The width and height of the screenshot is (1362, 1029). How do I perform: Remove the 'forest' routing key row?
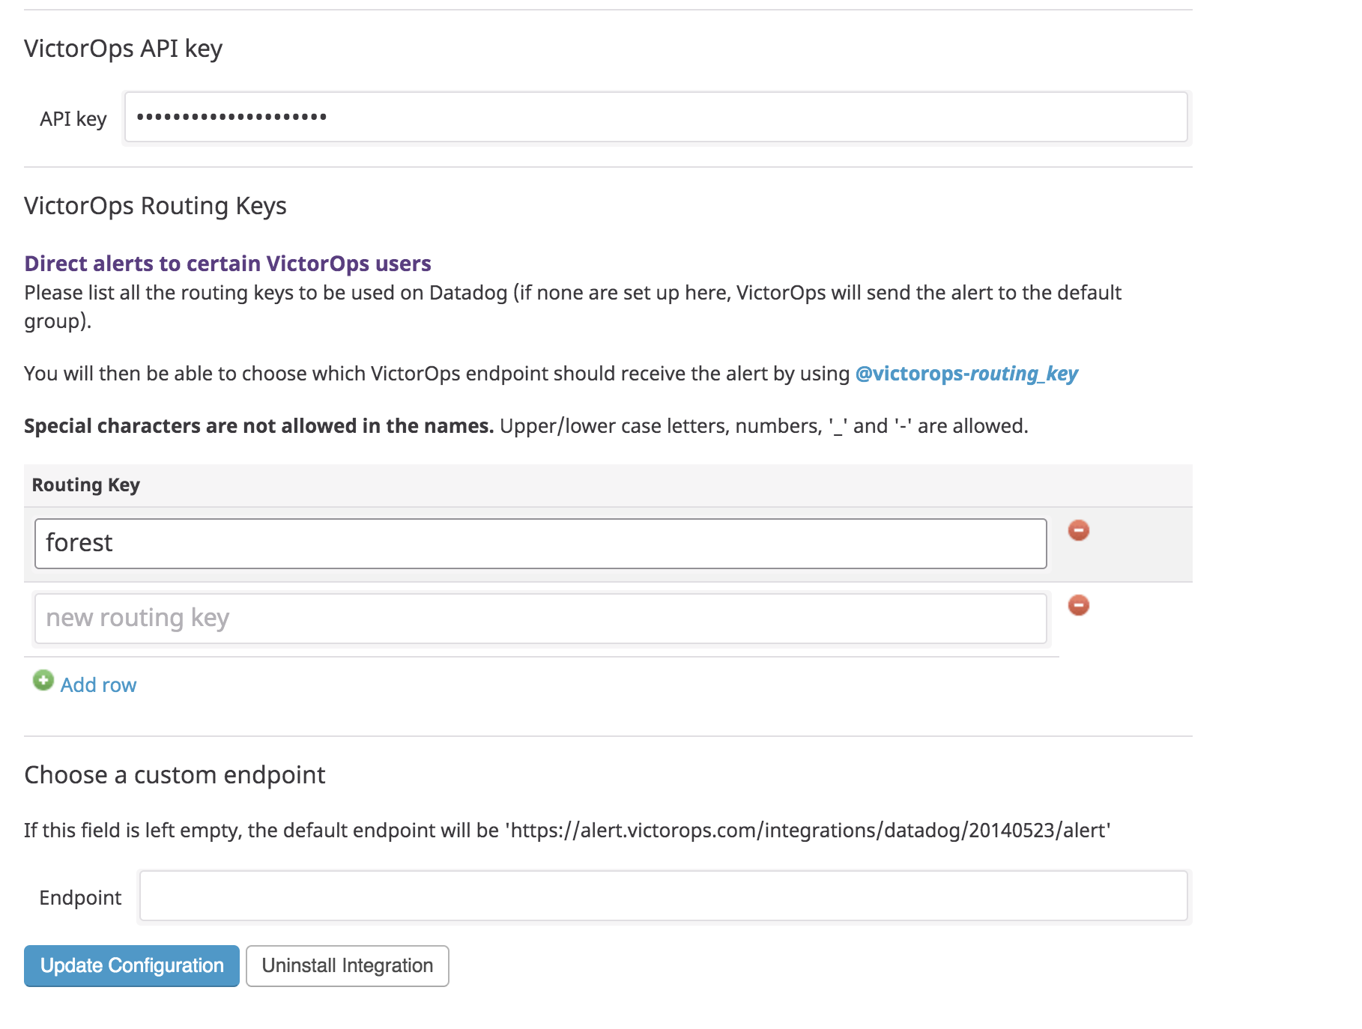(x=1078, y=530)
